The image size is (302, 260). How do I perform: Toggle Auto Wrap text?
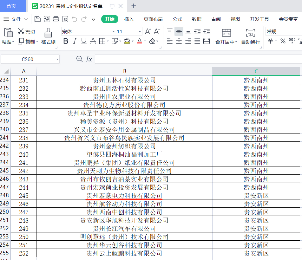click(x=251, y=36)
